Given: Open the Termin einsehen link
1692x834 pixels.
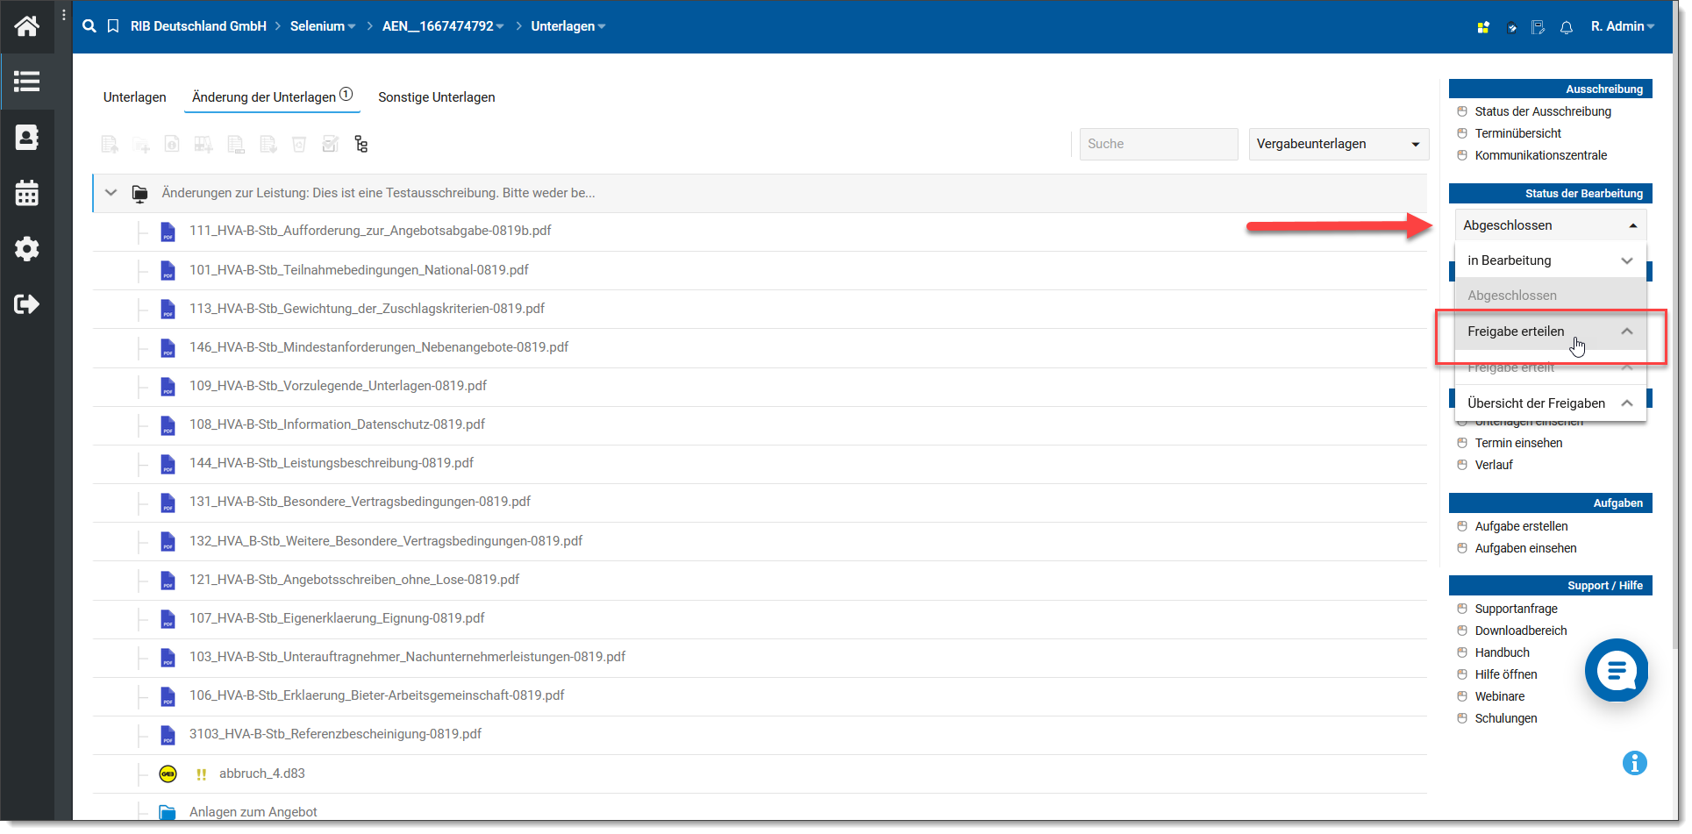Looking at the screenshot, I should [x=1518, y=443].
